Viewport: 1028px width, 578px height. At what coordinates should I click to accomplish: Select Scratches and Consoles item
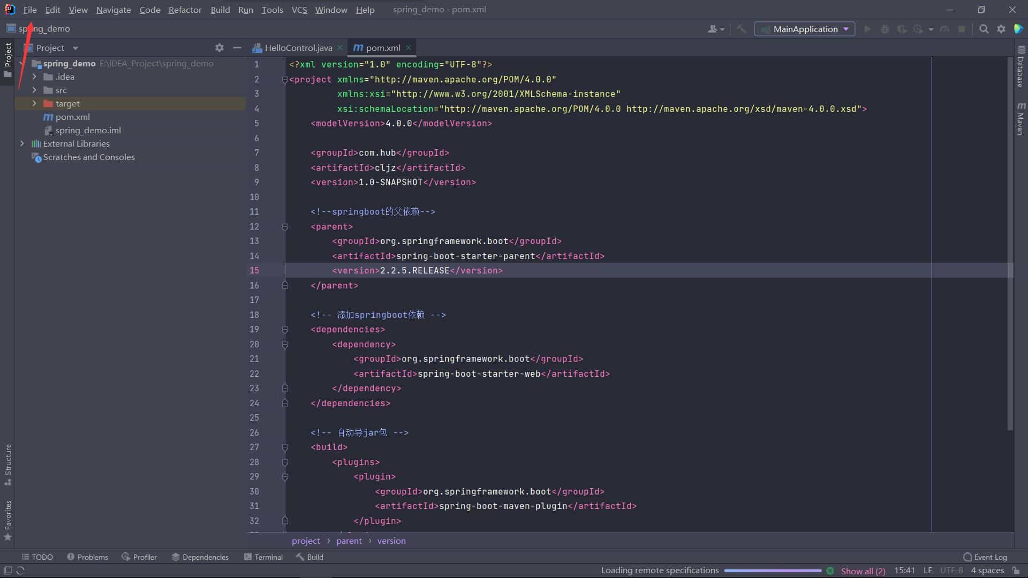[x=89, y=157]
